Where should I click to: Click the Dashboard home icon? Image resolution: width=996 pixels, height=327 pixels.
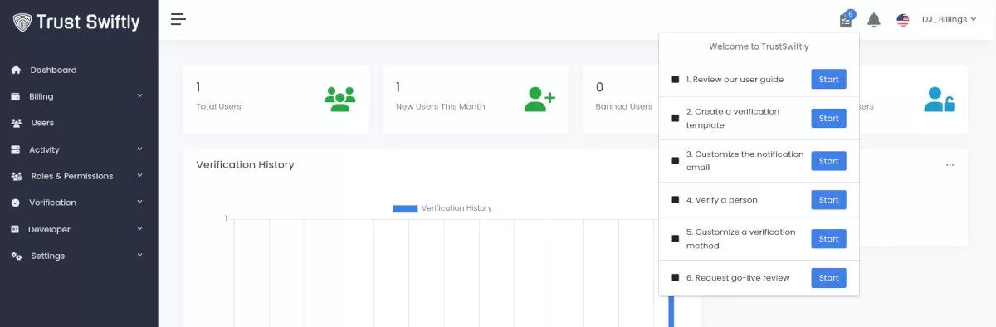[16, 70]
